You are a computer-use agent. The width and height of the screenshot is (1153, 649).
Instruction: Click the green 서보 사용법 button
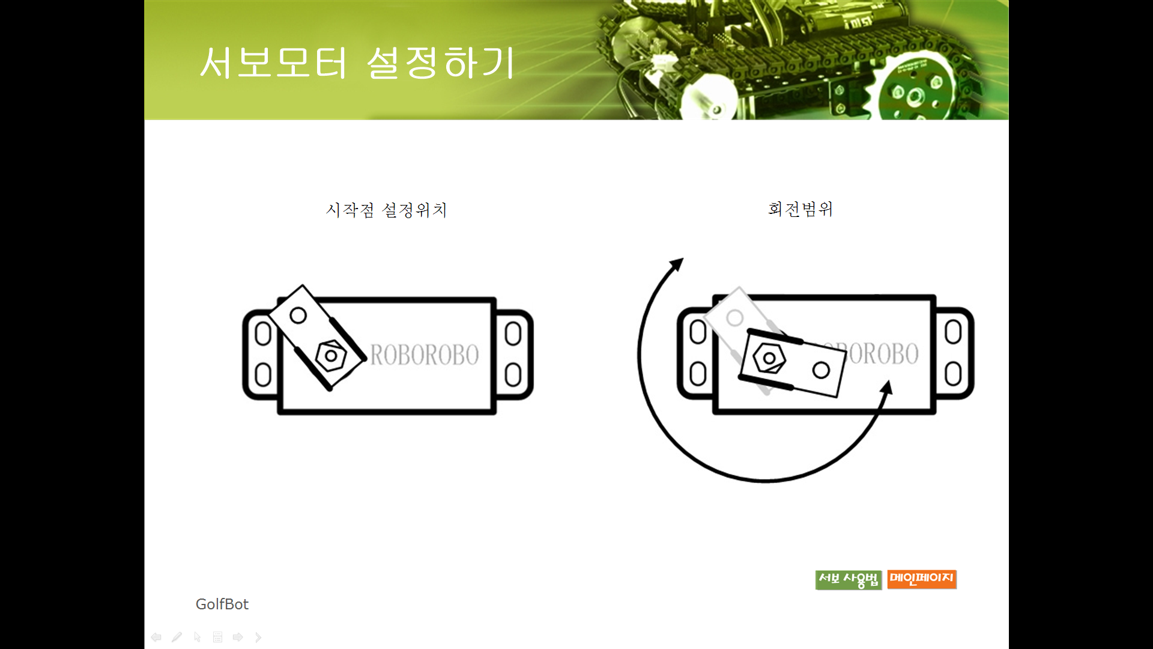coord(848,580)
